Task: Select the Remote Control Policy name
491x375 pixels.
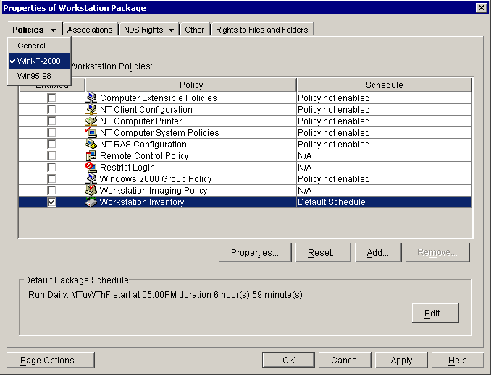Action: [144, 156]
